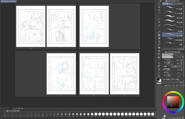Open page 4 thumbnail
The image size is (185, 119).
125,74
